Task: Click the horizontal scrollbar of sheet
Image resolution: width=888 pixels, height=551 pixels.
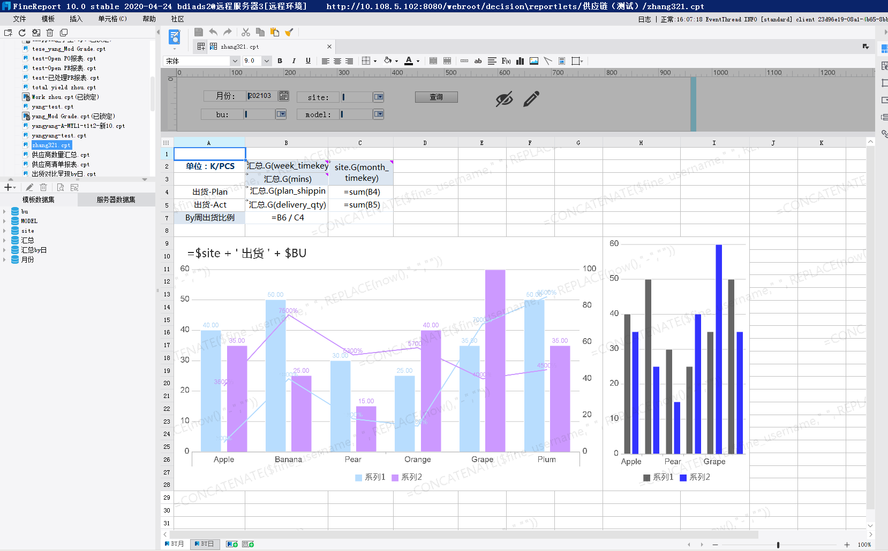Action: pos(464,534)
